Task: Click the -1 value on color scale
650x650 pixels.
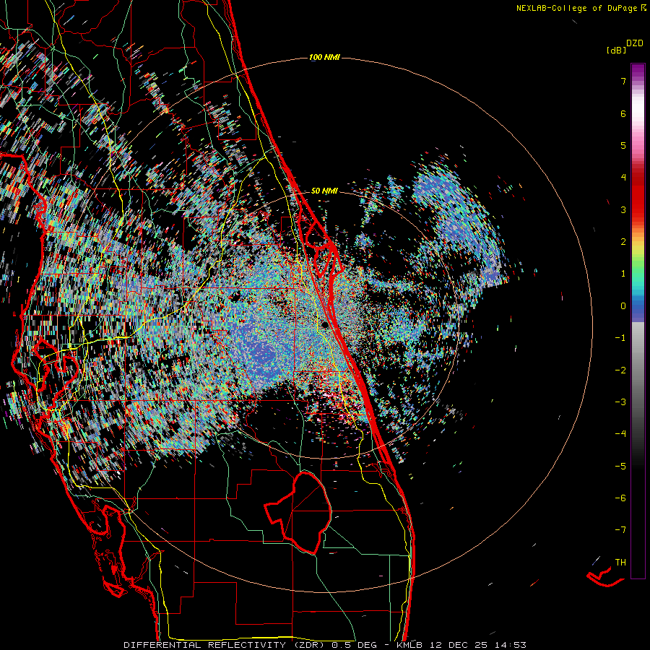Action: pos(620,338)
